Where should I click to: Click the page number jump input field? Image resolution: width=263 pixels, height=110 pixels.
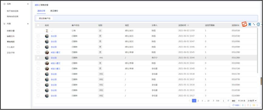click(223, 101)
